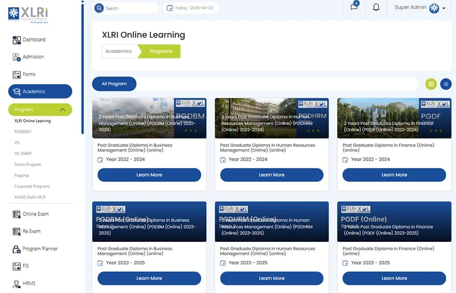Learn More for PGDHRM 2022 - 2024

(272, 175)
